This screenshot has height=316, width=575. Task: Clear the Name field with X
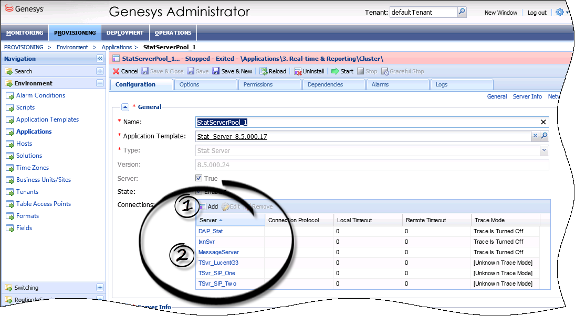pyautogui.click(x=543, y=122)
